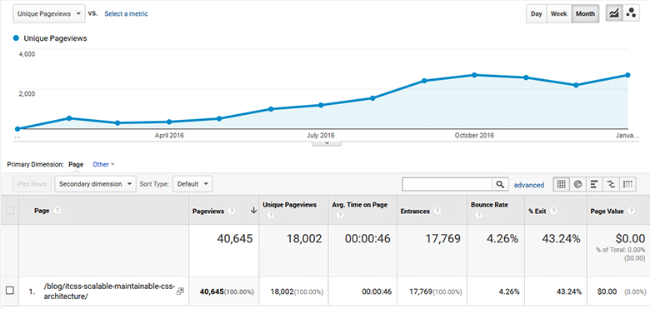650x309 pixels.
Task: Click the advanced filter link
Action: point(529,185)
